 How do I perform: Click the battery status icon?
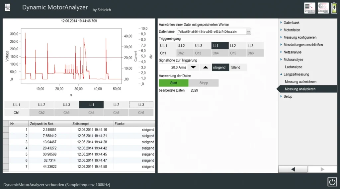pos(334,8)
